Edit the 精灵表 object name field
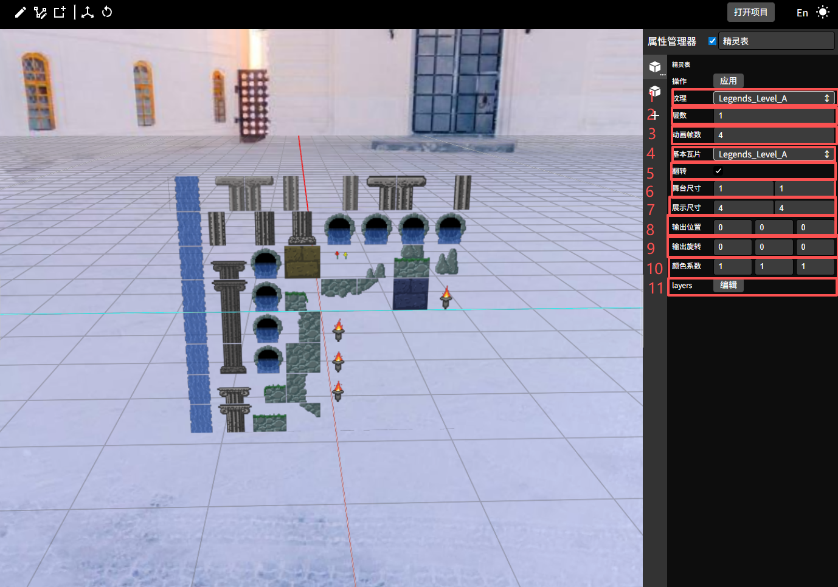Screen dimensions: 838x587 coord(776,41)
